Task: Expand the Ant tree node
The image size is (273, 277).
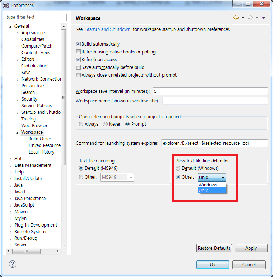Action: click(10, 159)
